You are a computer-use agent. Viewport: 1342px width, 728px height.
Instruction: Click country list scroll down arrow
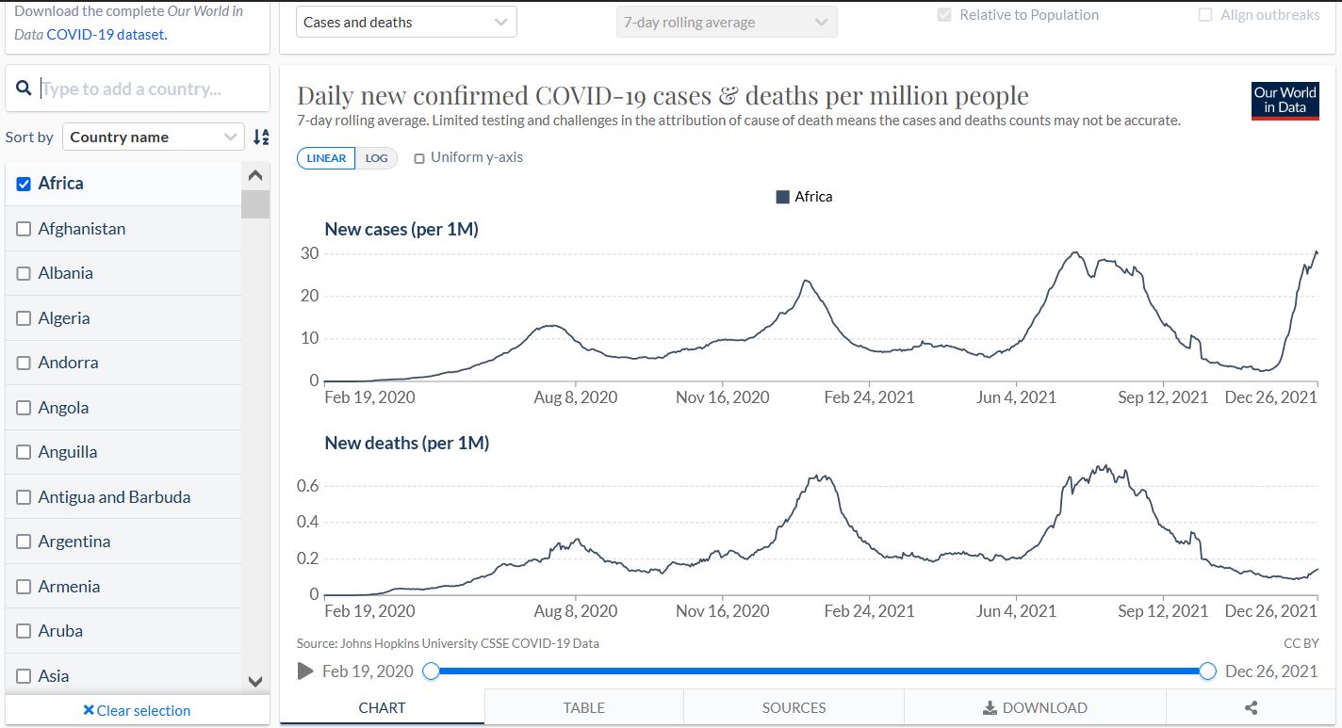[x=254, y=681]
